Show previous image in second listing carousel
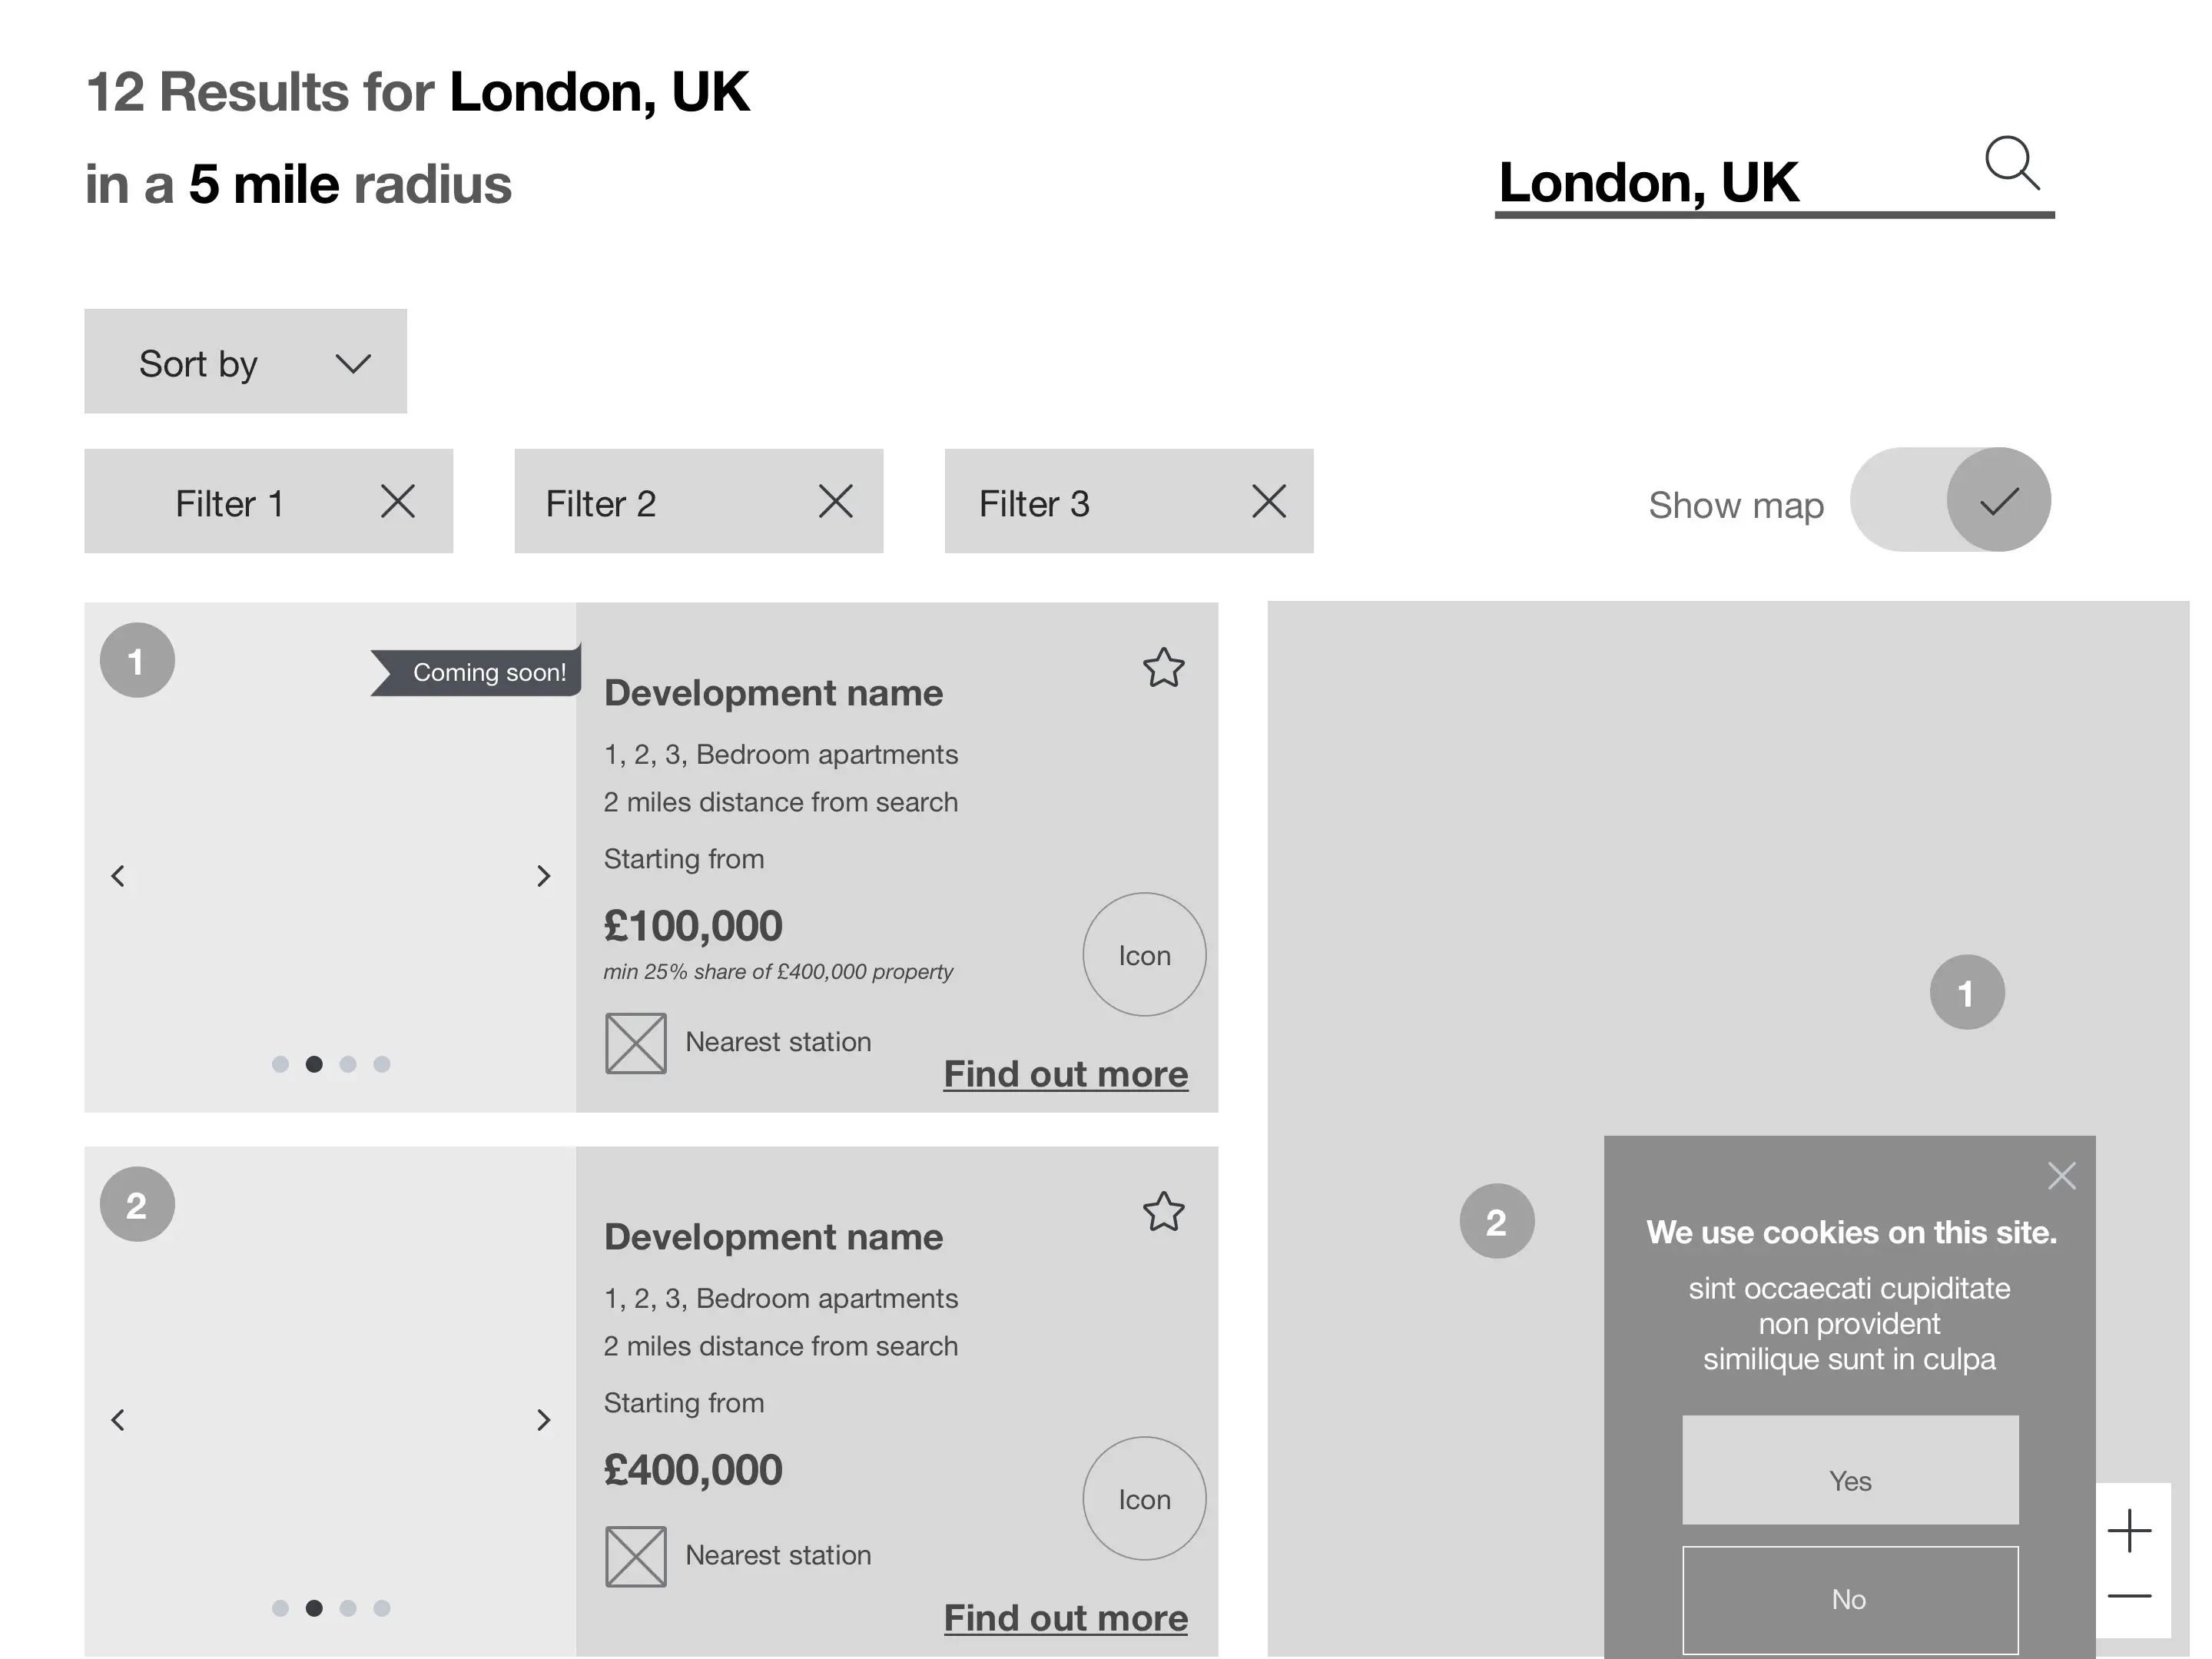The height and width of the screenshot is (1659, 2212). [x=118, y=1420]
